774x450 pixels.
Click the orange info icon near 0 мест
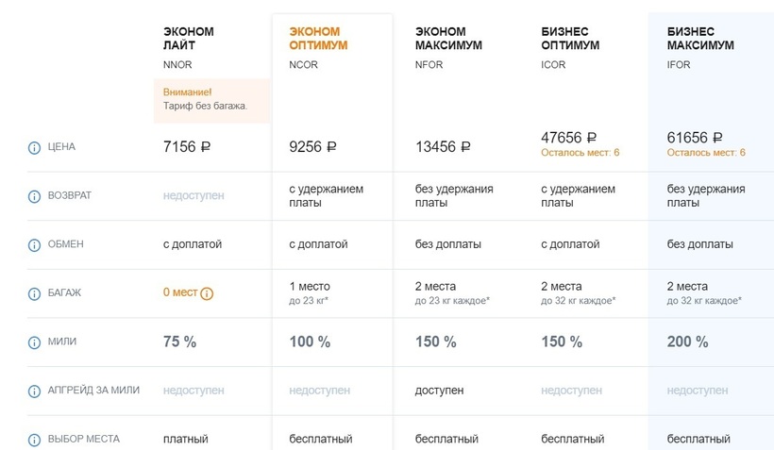[x=208, y=293]
